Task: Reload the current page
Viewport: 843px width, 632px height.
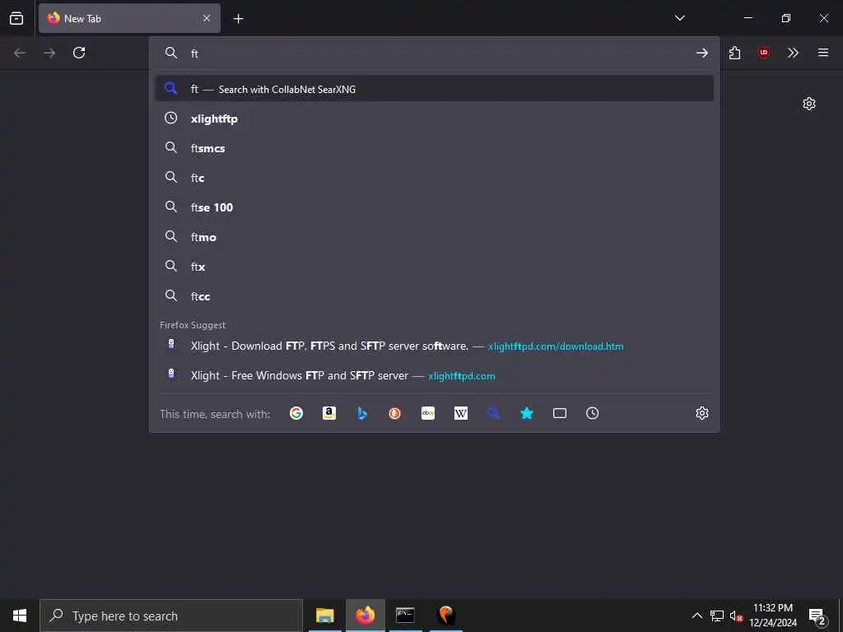Action: point(79,53)
